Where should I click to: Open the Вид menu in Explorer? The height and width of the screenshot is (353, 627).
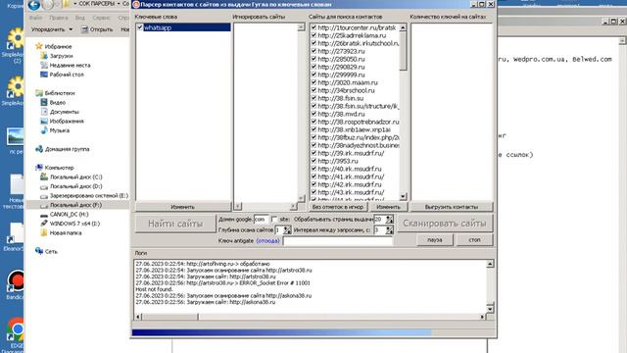[80, 18]
